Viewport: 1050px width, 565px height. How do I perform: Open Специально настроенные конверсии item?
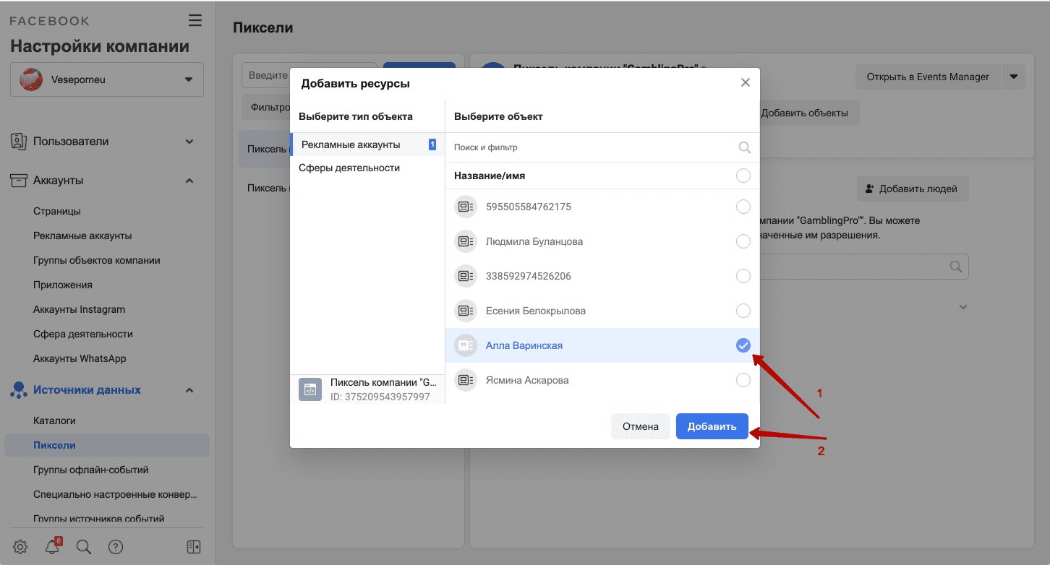[x=115, y=494]
